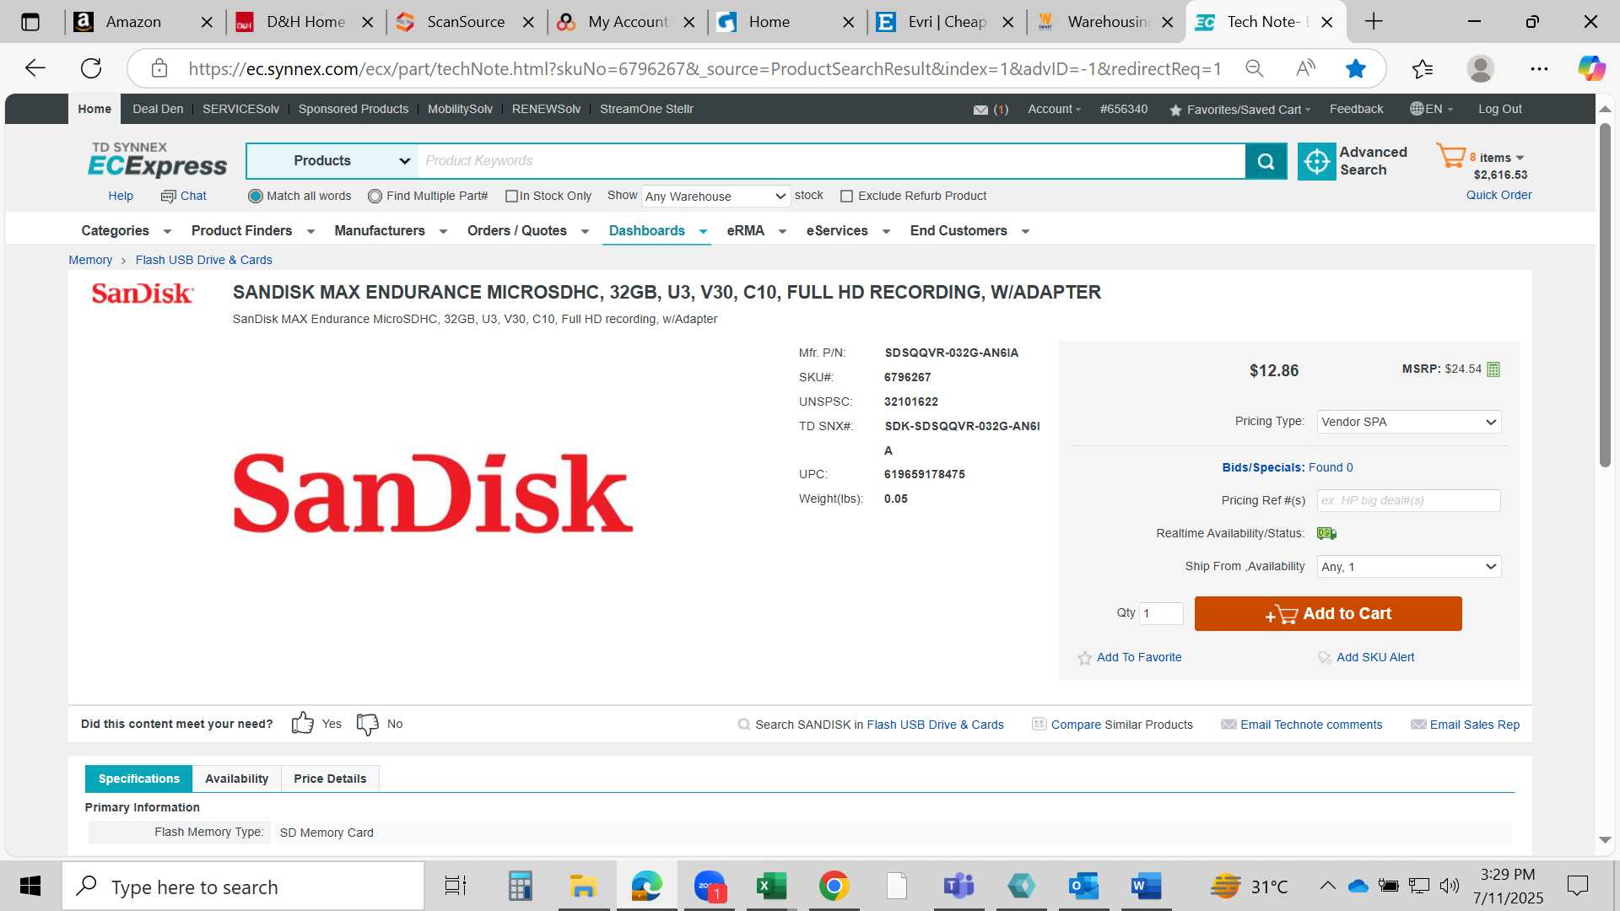Open Chrome from the taskbar
1620x911 pixels.
[x=834, y=886]
